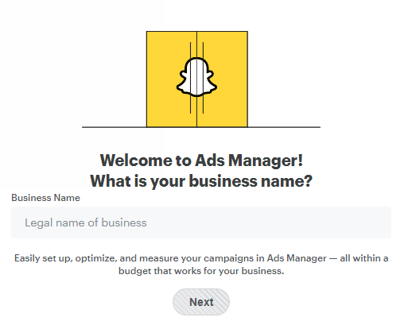Click the word "Welcome" in the heading

[136, 161]
